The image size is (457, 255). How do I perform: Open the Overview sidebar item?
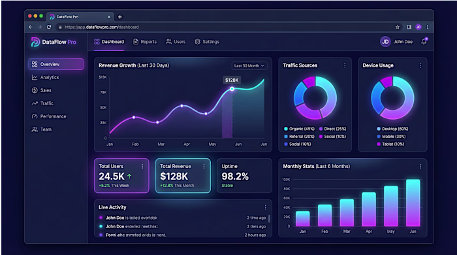tap(55, 64)
